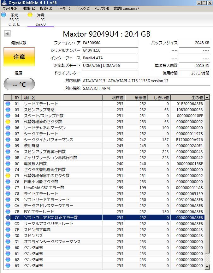This screenshot has height=273, width=213.
Task: Click status icon of row 0A スピンアップ再試行回数
Action: coord(8,151)
